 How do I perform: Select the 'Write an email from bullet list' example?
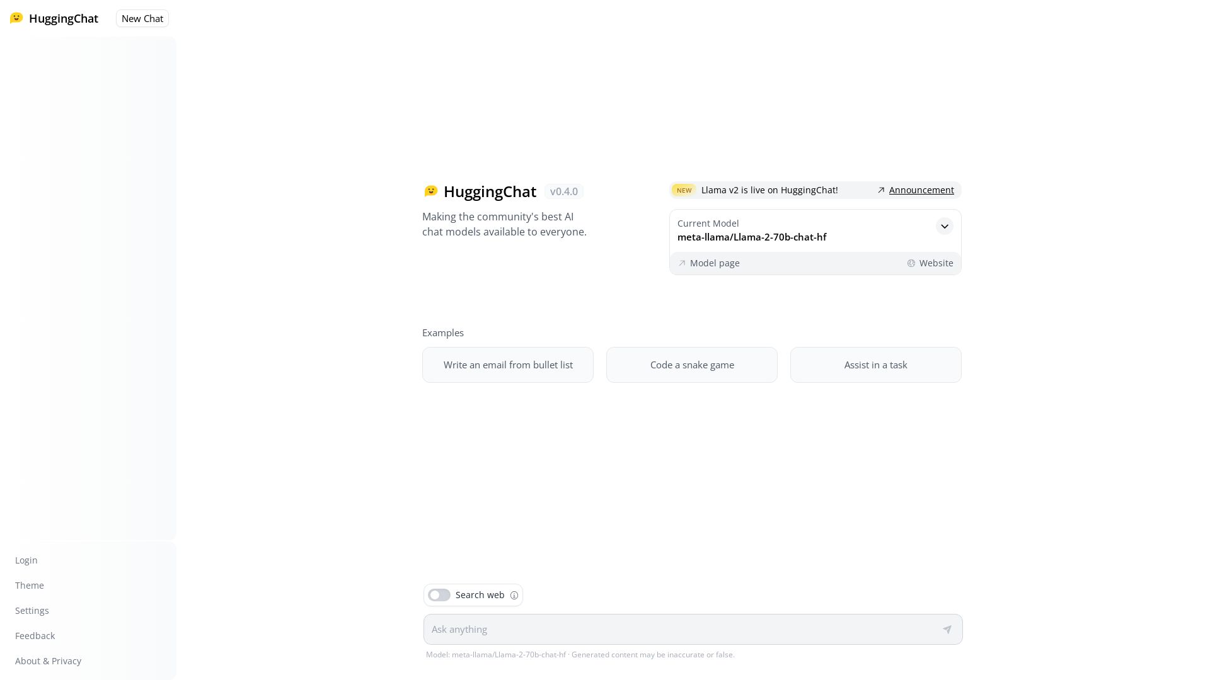click(508, 365)
